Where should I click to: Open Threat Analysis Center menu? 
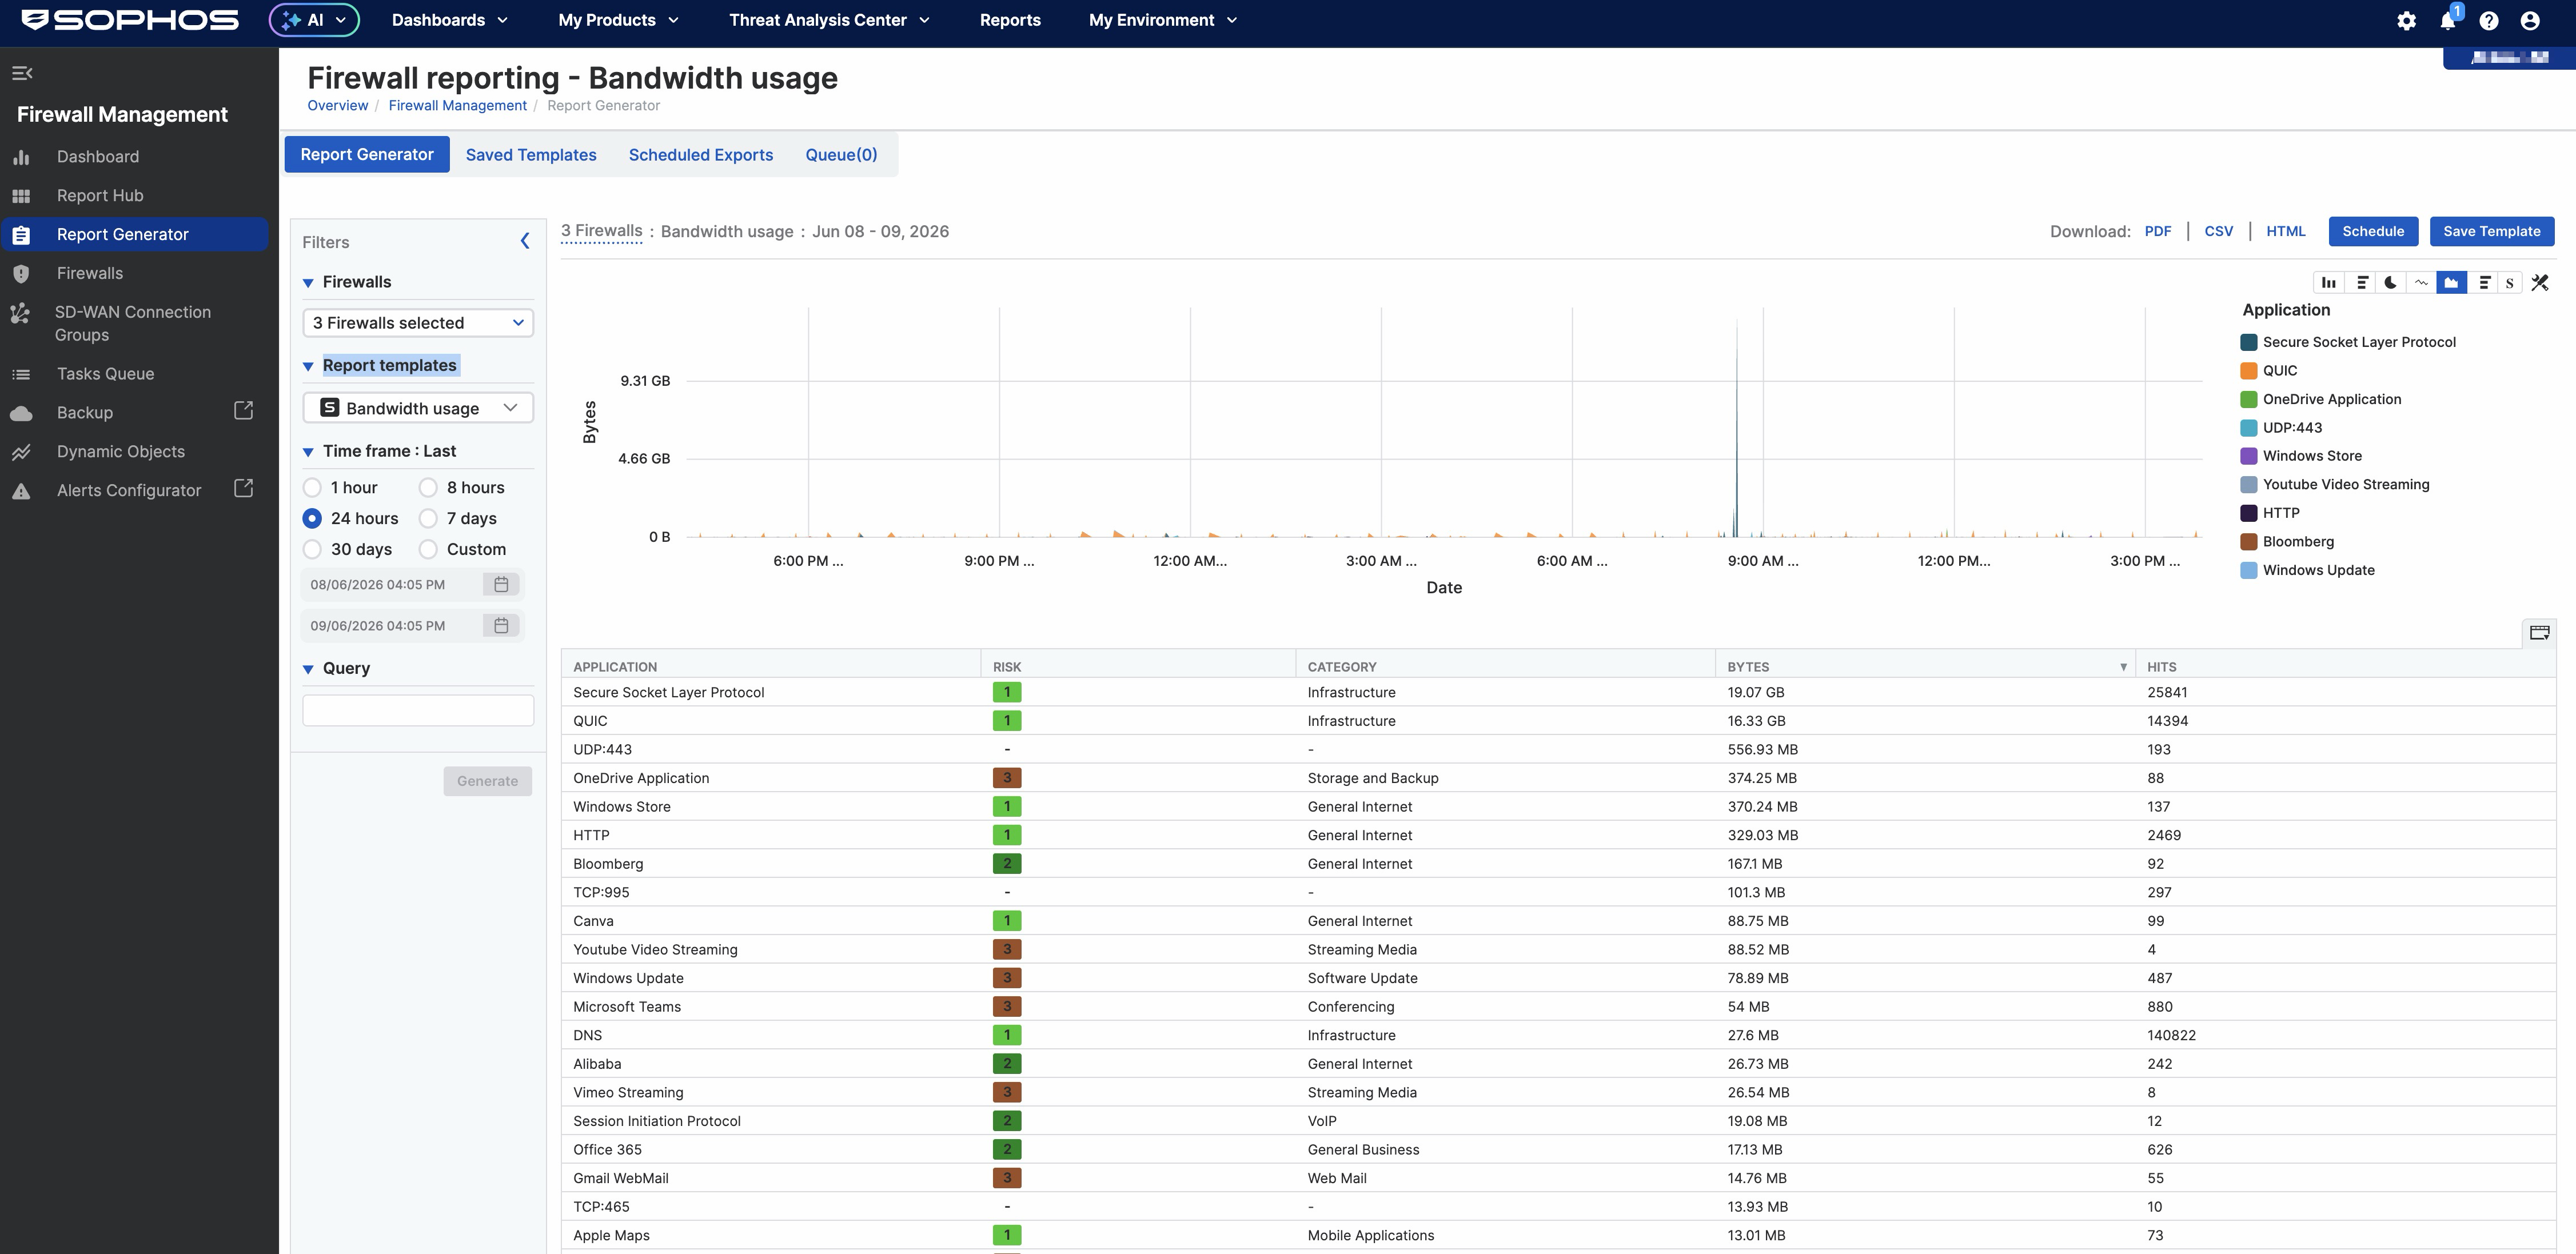point(830,20)
